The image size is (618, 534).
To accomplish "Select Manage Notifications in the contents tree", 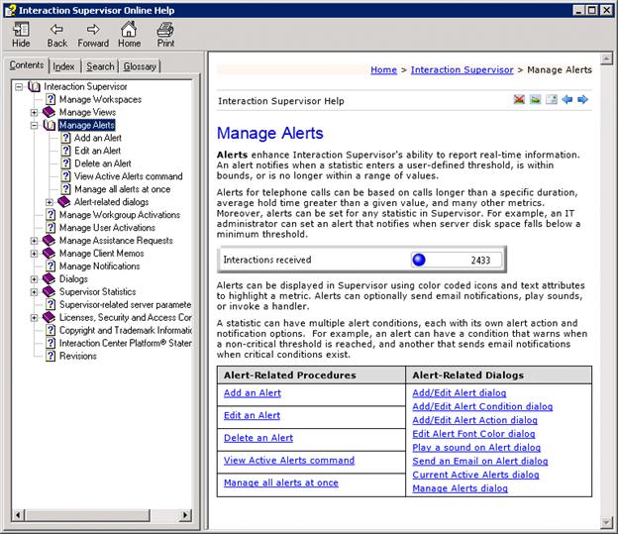I will pyautogui.click(x=99, y=267).
